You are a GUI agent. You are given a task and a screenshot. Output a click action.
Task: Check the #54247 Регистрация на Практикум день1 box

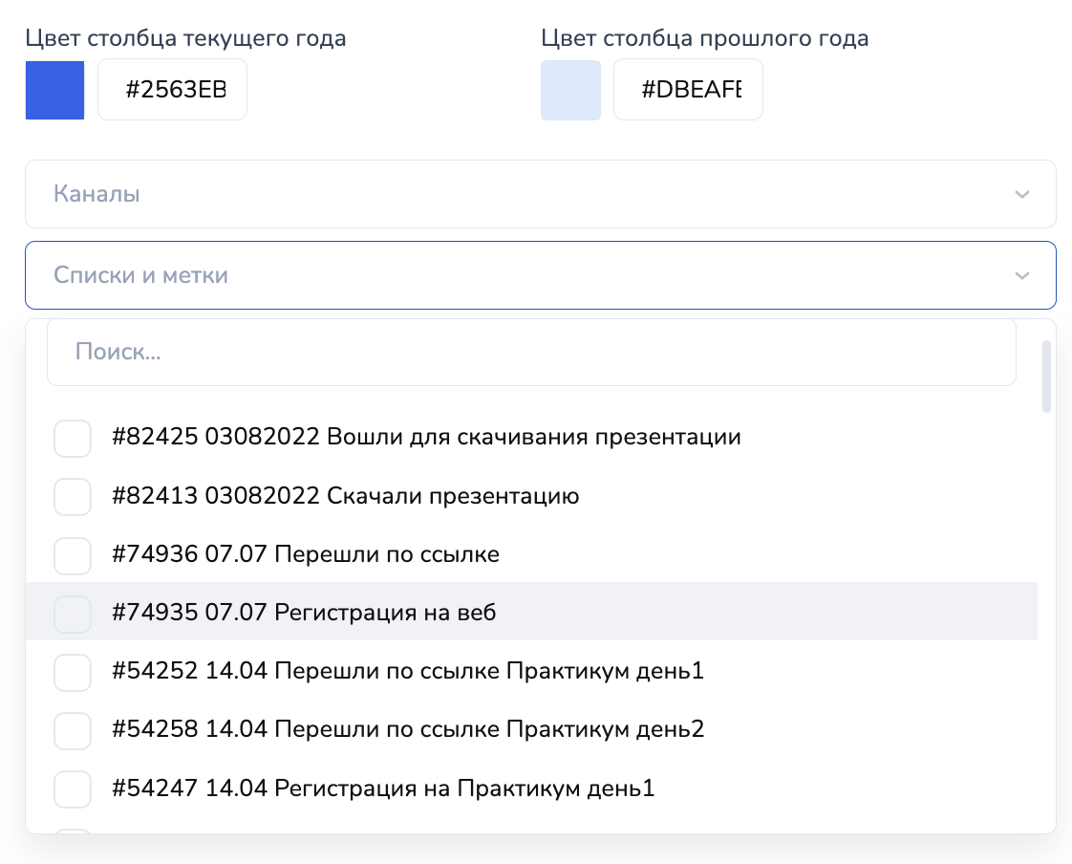click(73, 789)
